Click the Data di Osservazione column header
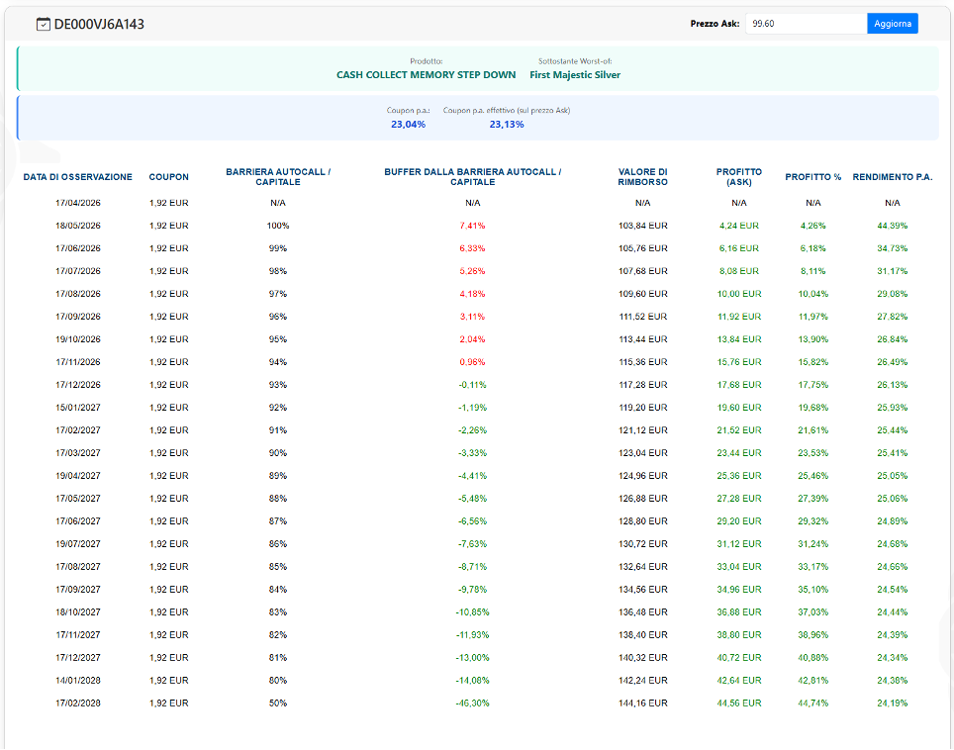This screenshot has width=954, height=750. [x=77, y=177]
